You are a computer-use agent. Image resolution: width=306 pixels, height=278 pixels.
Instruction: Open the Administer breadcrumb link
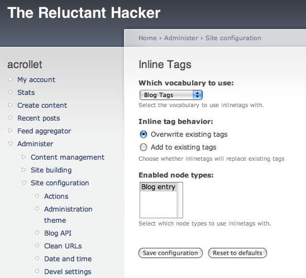coord(181,38)
